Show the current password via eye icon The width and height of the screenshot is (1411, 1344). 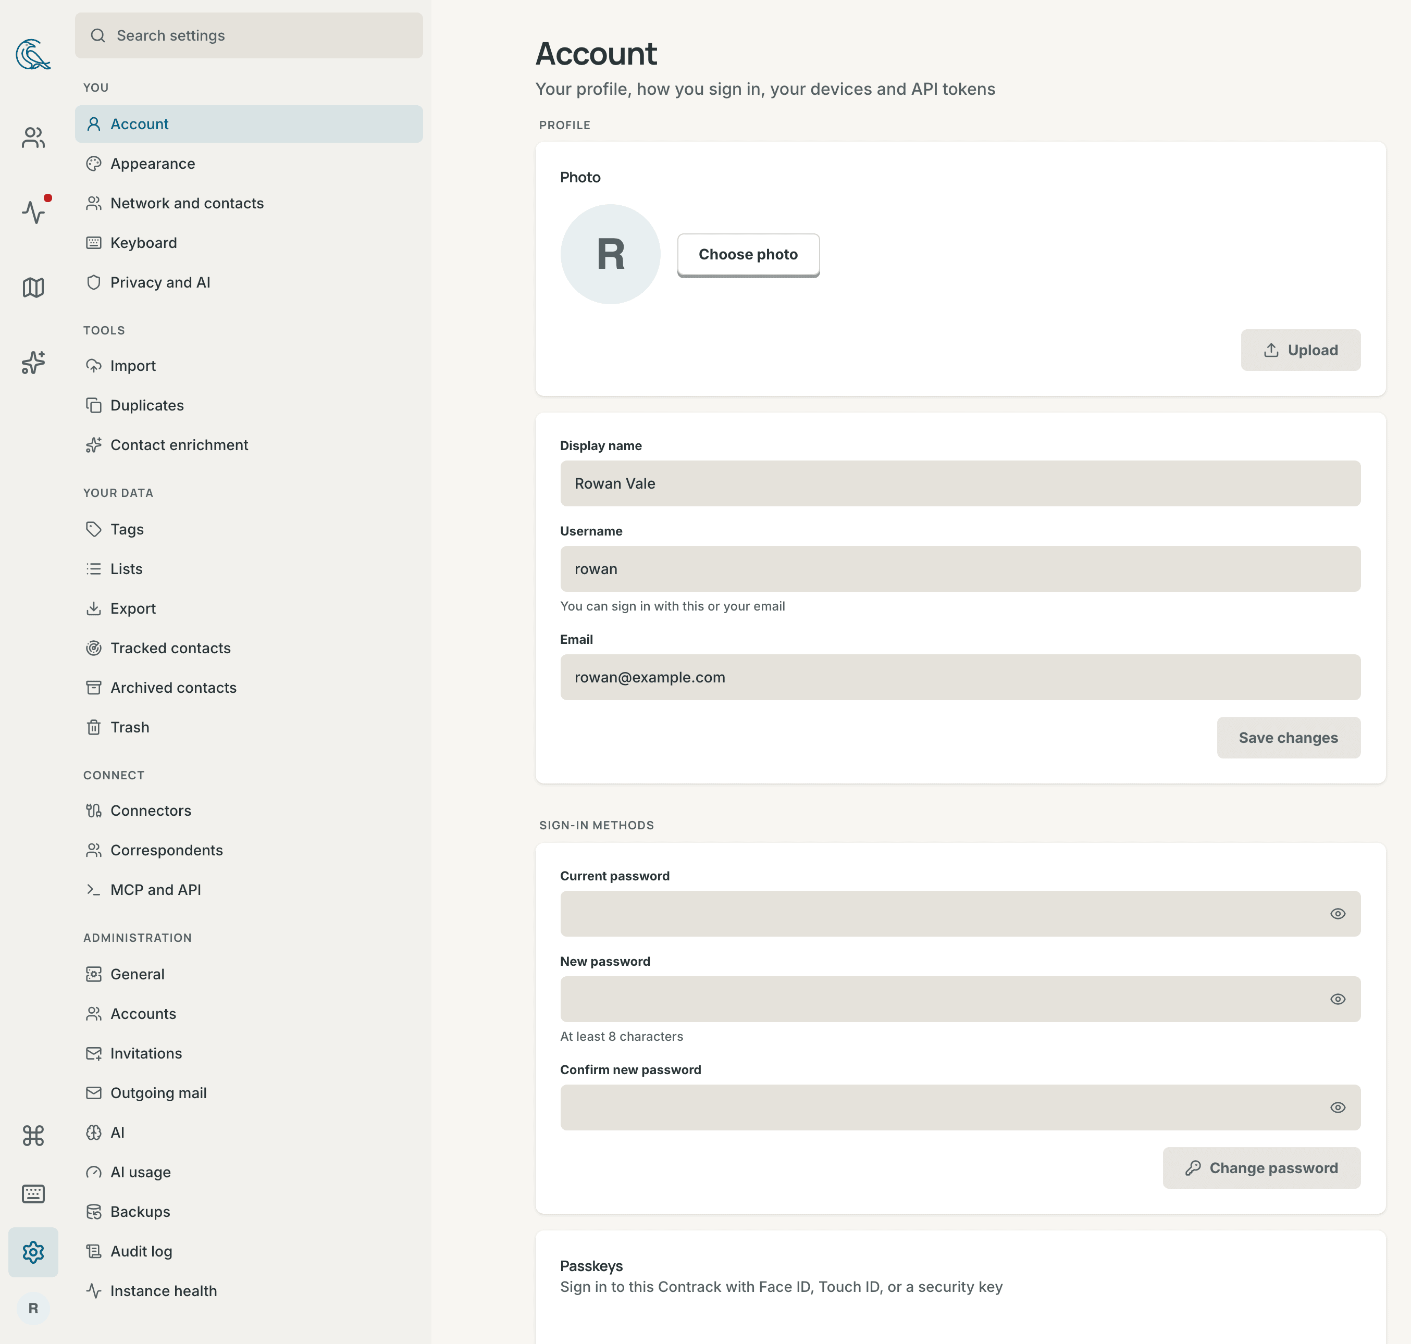click(x=1337, y=913)
